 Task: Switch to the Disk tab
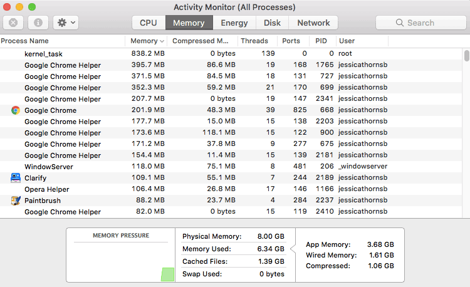(272, 23)
